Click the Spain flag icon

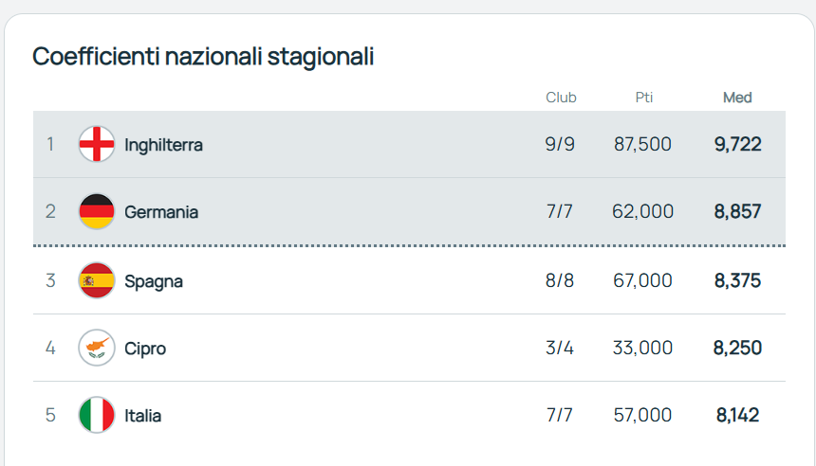[x=97, y=280]
